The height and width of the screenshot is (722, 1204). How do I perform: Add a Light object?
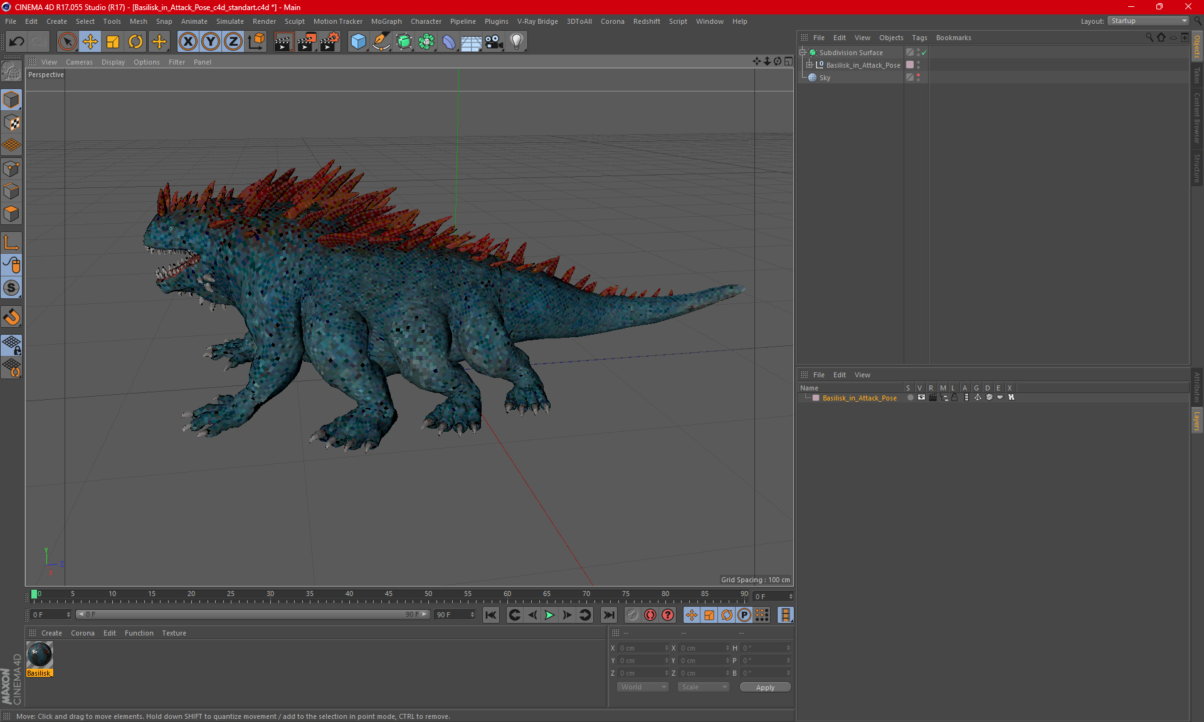pyautogui.click(x=516, y=41)
